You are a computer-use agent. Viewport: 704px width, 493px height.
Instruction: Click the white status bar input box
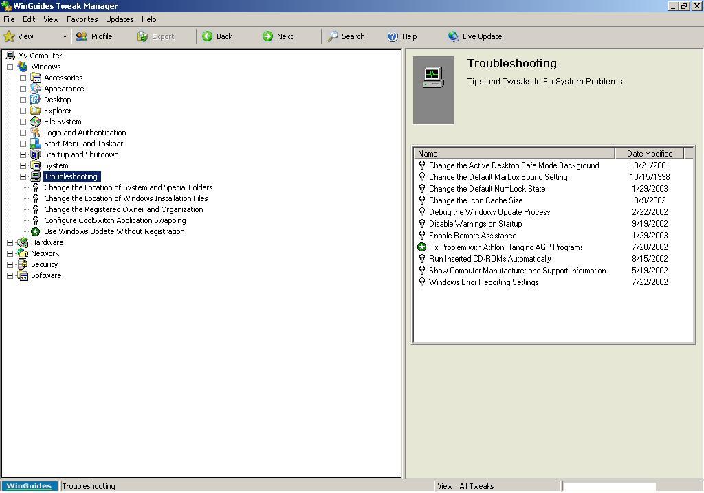(609, 486)
